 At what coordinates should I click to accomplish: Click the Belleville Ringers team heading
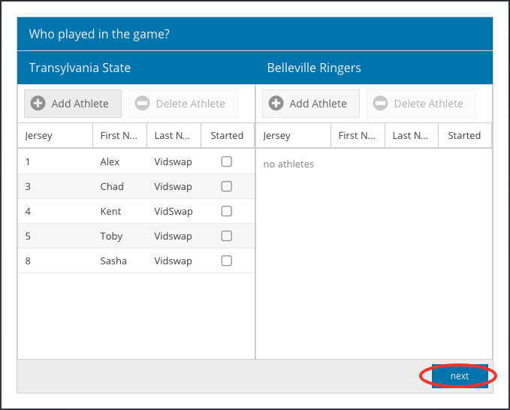314,68
